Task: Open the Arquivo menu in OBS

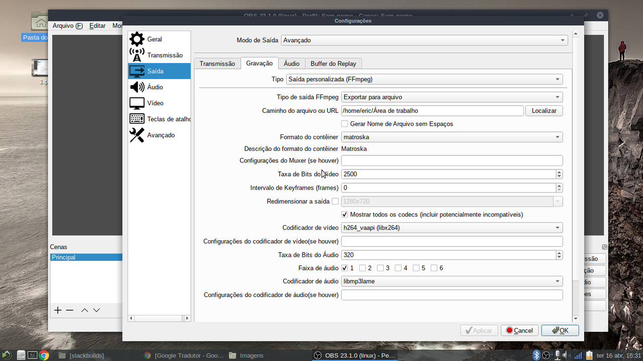Action: click(67, 26)
